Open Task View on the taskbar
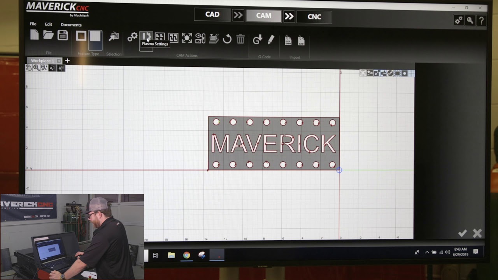Image resolution: width=498 pixels, height=280 pixels. point(156,255)
